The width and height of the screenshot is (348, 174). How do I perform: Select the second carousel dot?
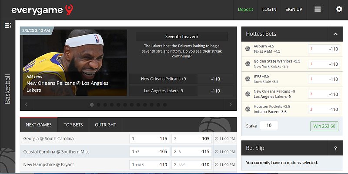point(98,105)
